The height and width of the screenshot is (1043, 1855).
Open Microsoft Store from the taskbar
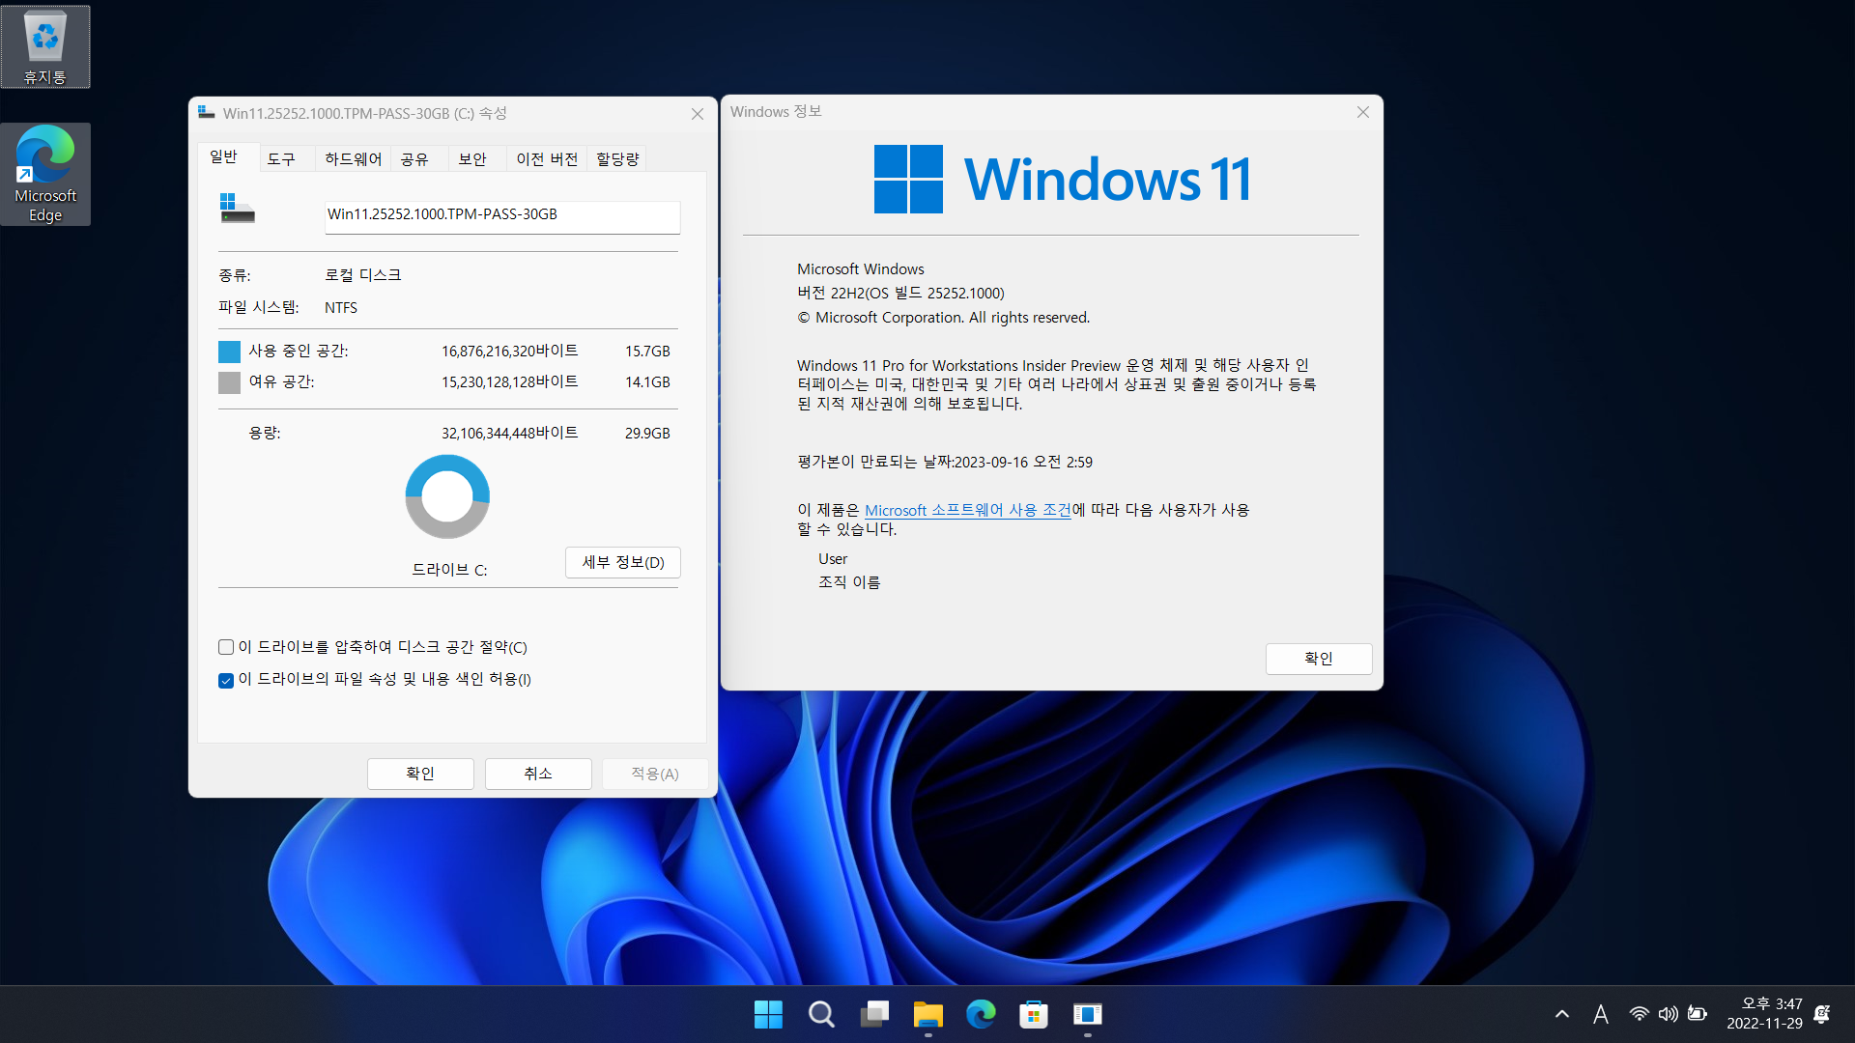1034,1014
